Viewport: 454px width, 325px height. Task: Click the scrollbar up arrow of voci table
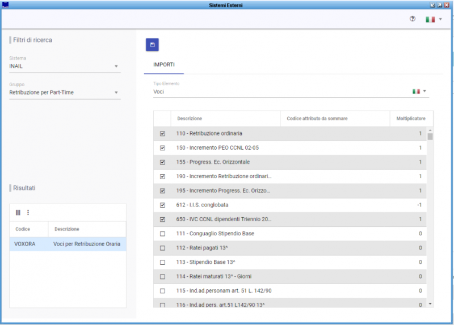[430, 130]
